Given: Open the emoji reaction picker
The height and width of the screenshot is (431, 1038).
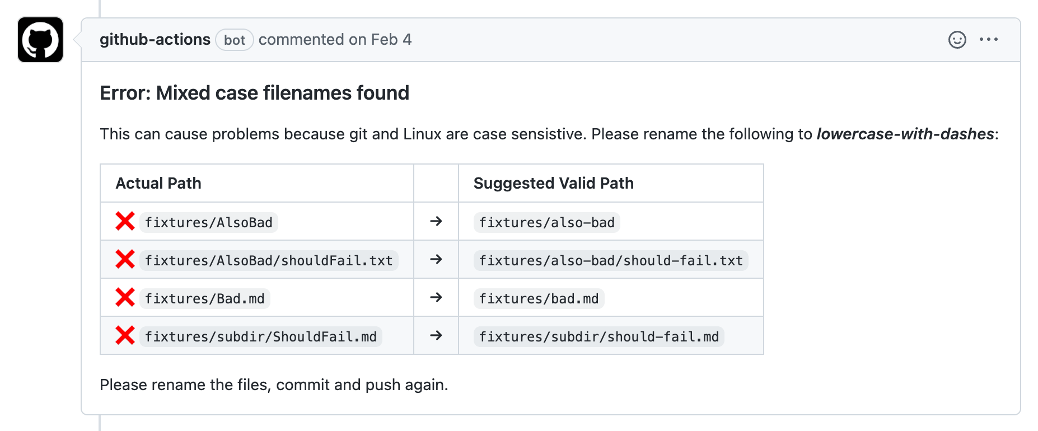Looking at the screenshot, I should (957, 40).
